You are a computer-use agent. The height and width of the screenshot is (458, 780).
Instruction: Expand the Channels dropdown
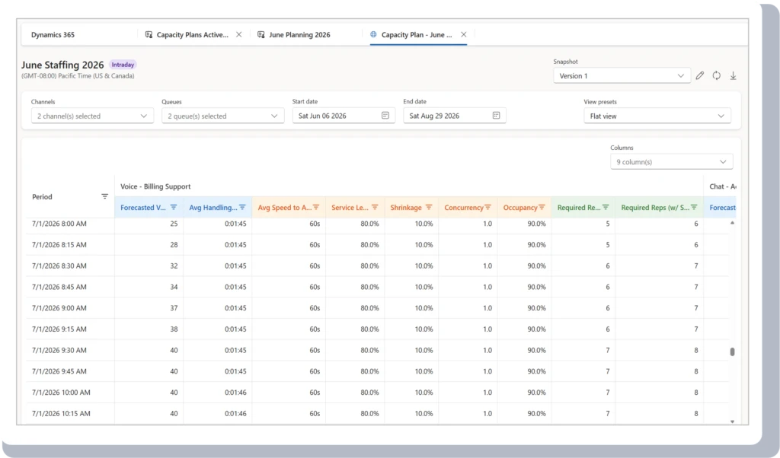point(92,116)
